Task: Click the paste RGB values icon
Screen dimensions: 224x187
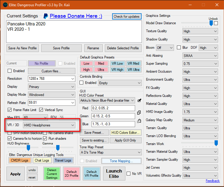Action: click(x=139, y=121)
